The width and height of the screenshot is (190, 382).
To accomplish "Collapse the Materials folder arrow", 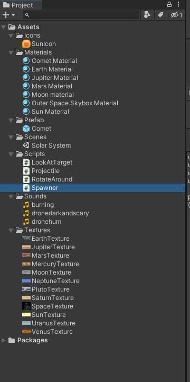I will [x=11, y=52].
